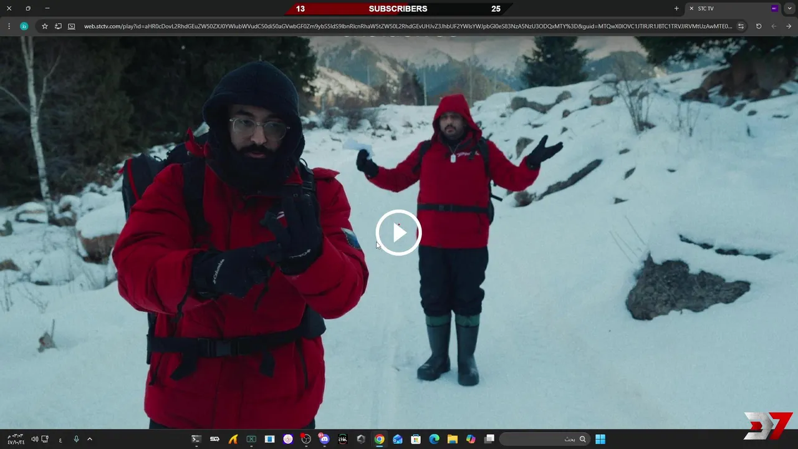Open the site controls icon near URL end
The image size is (798, 449).
tap(741, 26)
